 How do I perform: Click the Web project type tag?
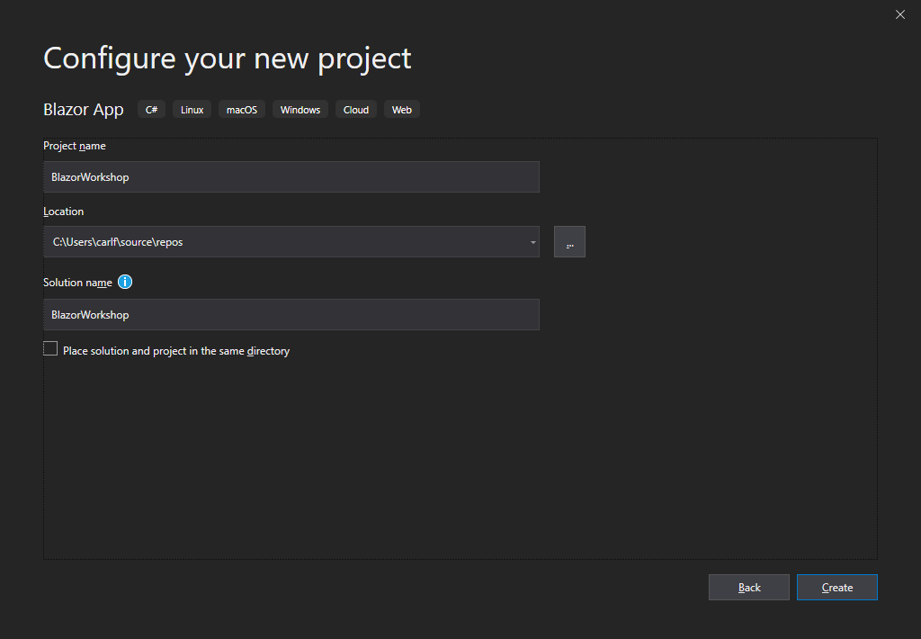(402, 110)
